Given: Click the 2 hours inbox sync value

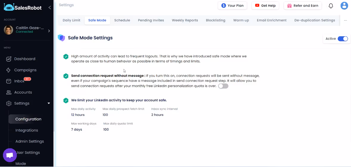Looking at the screenshot, I should (x=157, y=115).
